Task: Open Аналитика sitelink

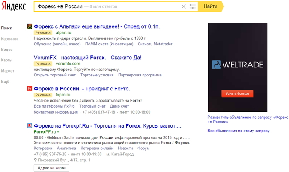Action: (x=66, y=148)
